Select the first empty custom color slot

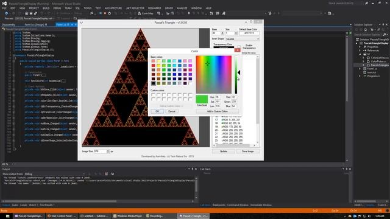pos(153,95)
